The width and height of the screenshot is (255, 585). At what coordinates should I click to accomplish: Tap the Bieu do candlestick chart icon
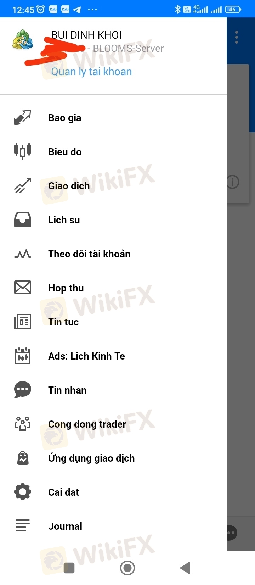click(23, 151)
